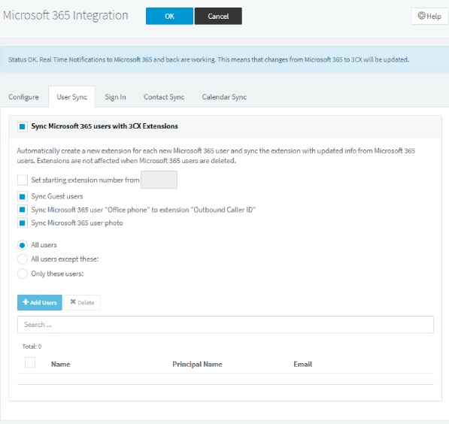The width and height of the screenshot is (449, 424).
Task: Tick the select-all checkbox beside Name column
Action: [30, 363]
